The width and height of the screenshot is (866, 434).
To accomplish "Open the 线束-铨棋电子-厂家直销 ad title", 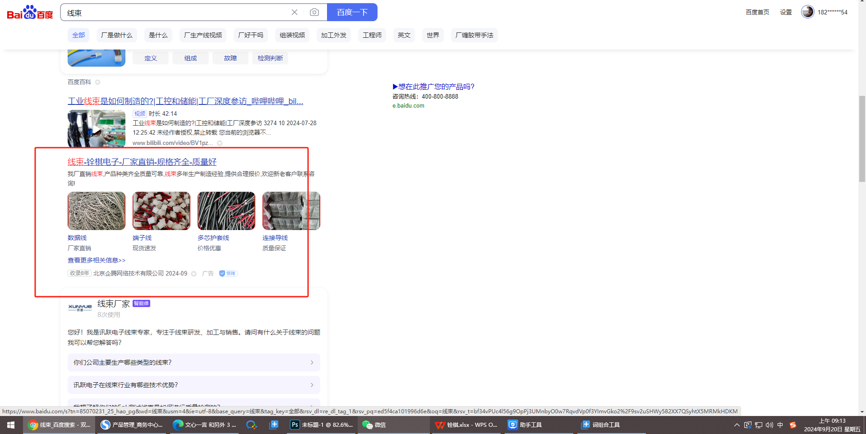I will pyautogui.click(x=142, y=162).
